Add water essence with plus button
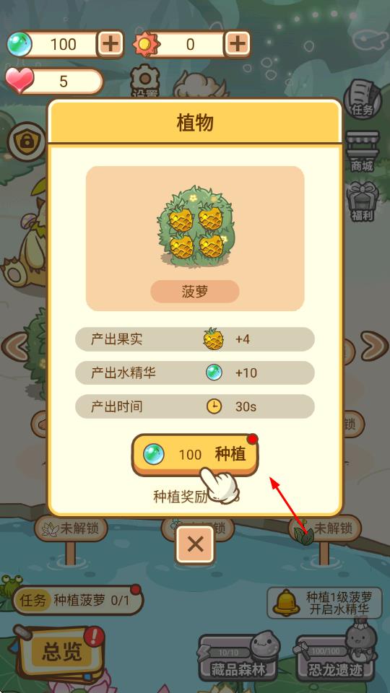Screen dimensions: 390x693 (110, 44)
